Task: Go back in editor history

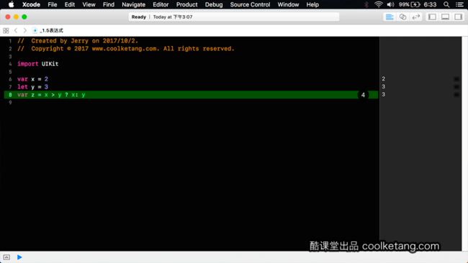Action: [16, 30]
